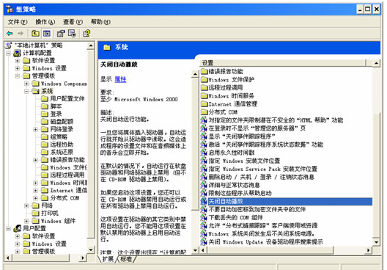The image size is (387, 270).
Task: Select the 用户配置 node in tree
Action: 34,228
